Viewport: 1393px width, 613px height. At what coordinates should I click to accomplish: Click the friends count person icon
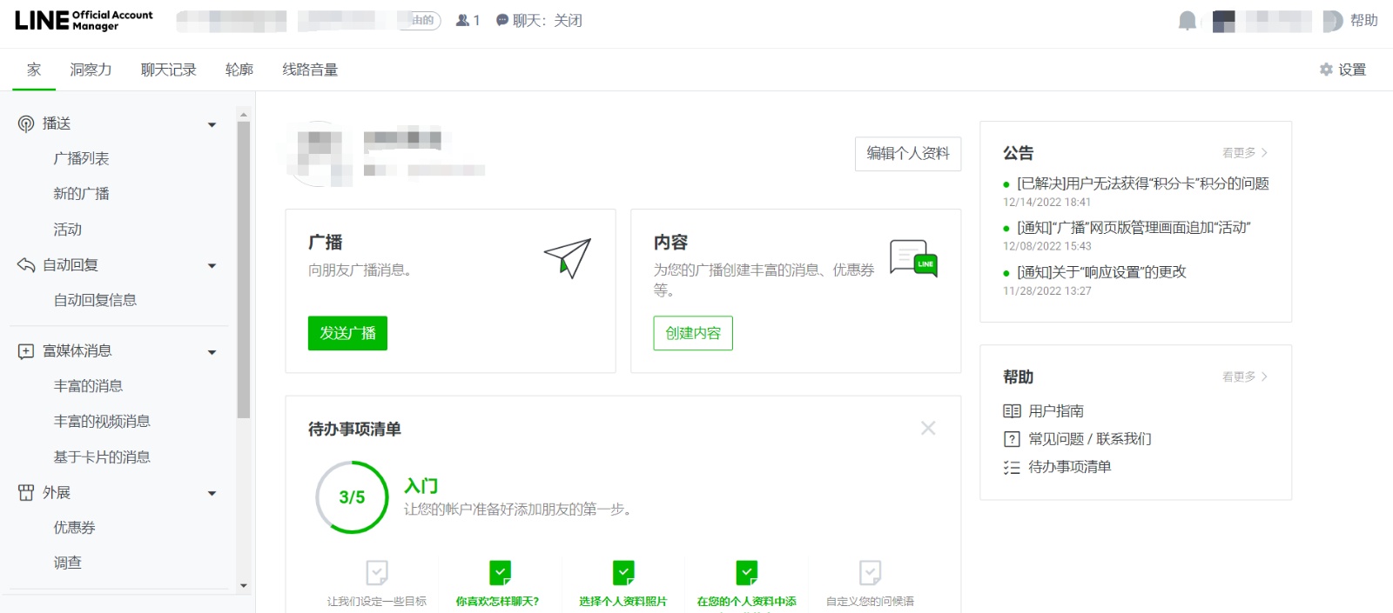pos(462,21)
